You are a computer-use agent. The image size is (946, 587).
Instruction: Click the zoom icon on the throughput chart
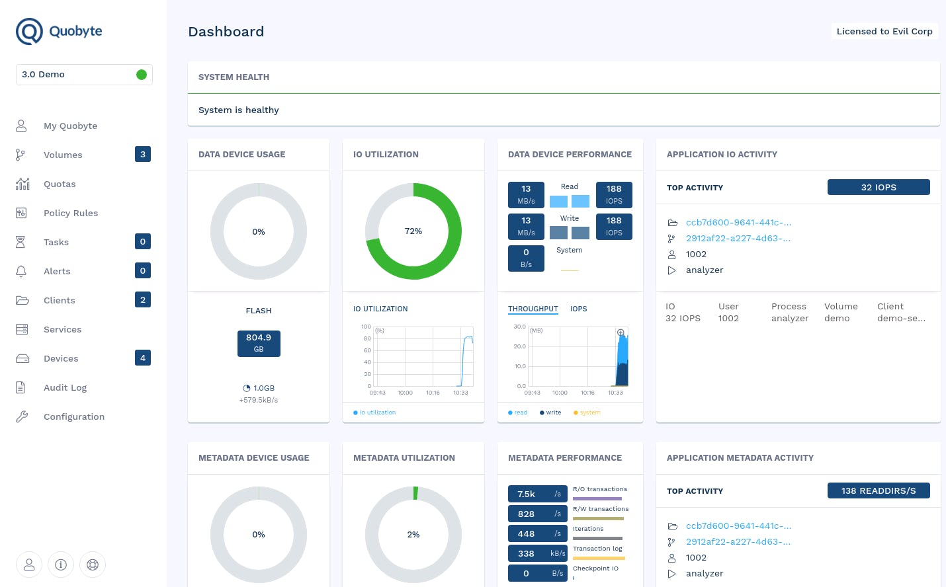point(620,333)
